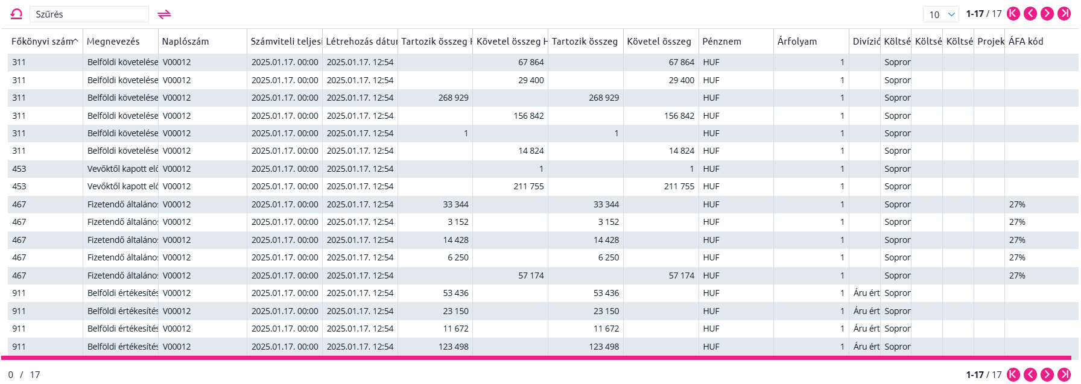
Task: Click the pink refresh/reset icon
Action: click(17, 14)
